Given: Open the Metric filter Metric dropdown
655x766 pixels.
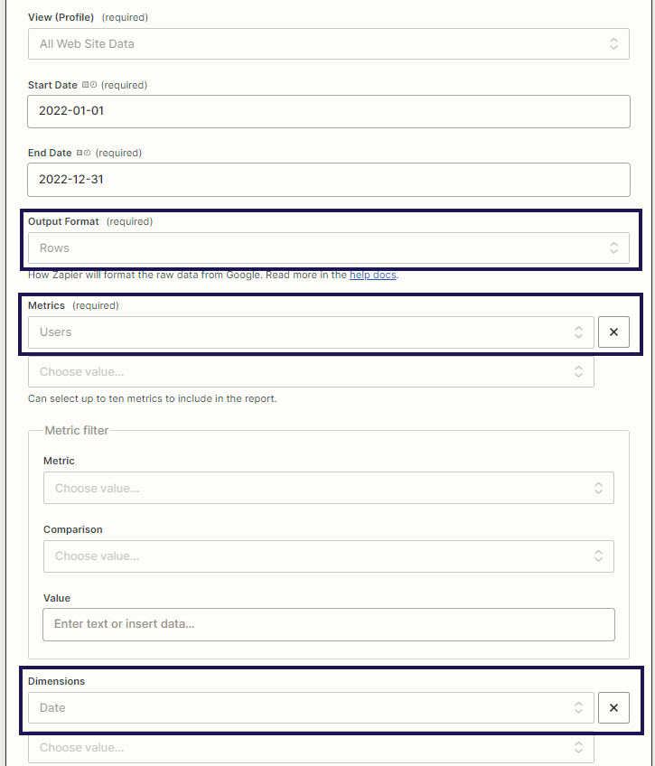Looking at the screenshot, I should [x=328, y=488].
